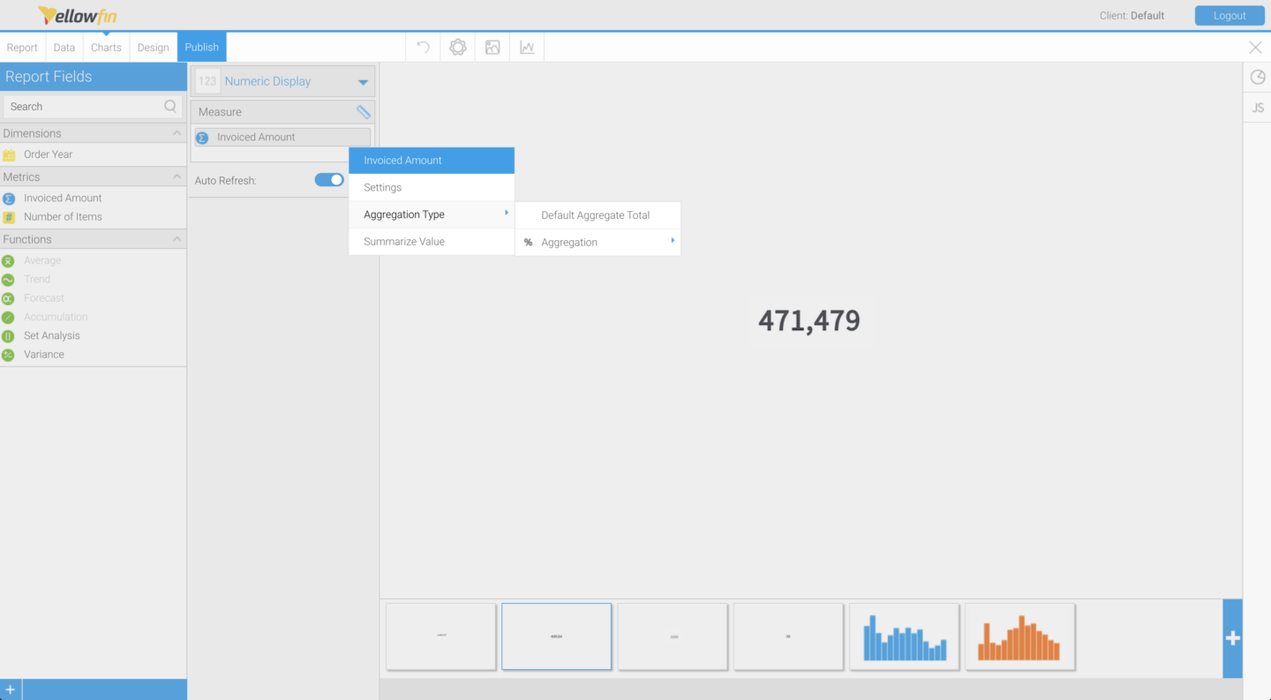Click the Invoiced Amount metric icon

click(x=11, y=198)
